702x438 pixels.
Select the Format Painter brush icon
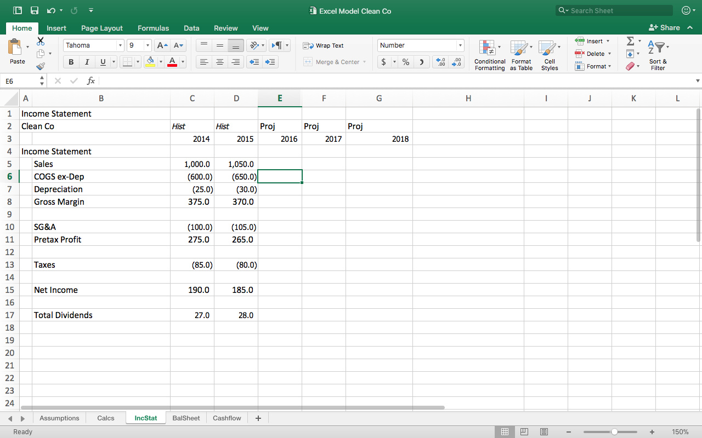pos(41,66)
